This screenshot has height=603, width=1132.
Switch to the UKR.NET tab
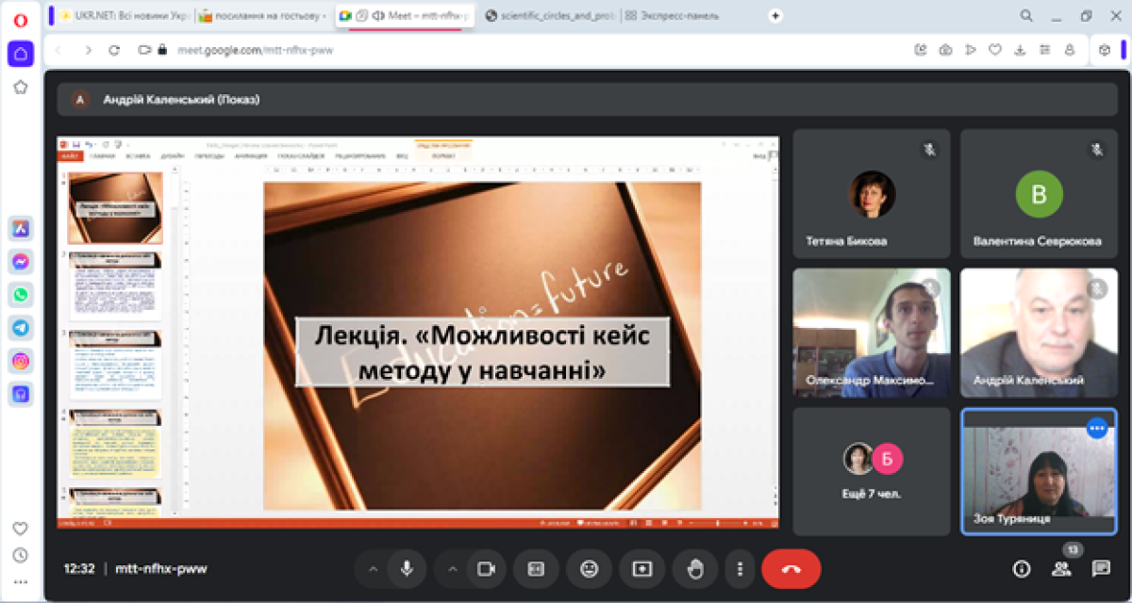click(x=123, y=16)
